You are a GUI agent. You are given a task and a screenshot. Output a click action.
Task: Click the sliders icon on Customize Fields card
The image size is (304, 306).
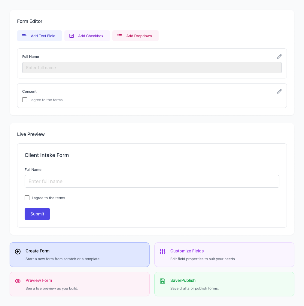click(x=163, y=251)
